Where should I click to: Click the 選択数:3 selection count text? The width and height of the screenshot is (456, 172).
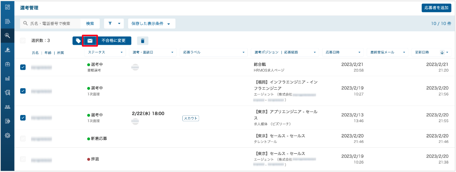tap(40, 41)
